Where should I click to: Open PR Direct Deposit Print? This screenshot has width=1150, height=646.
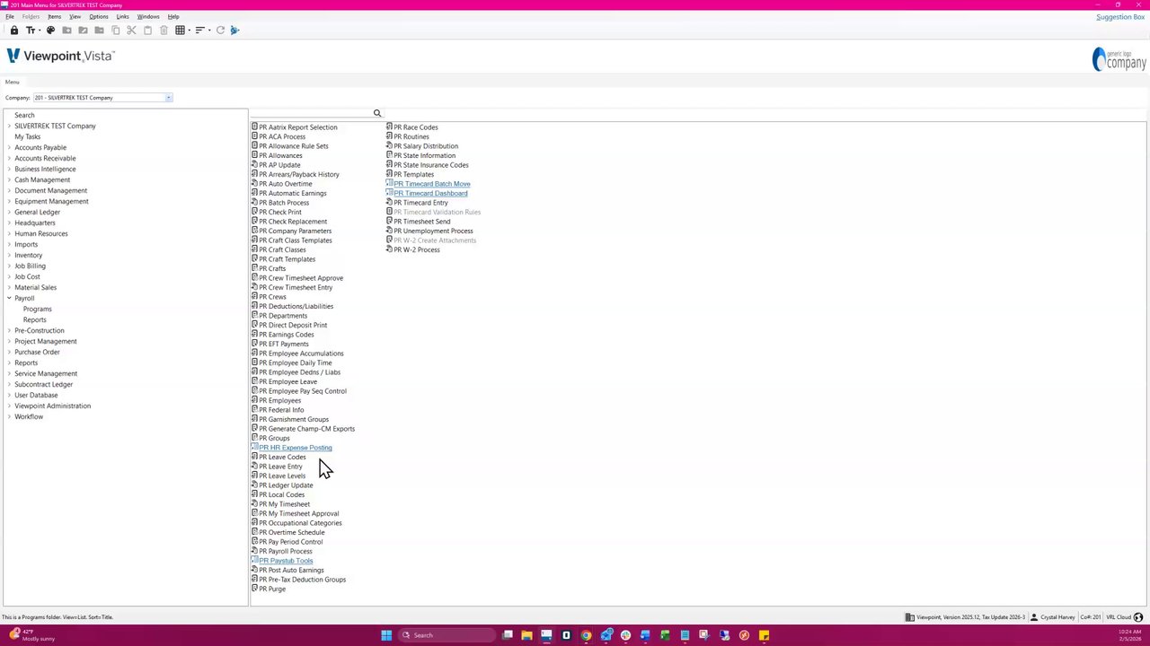pos(293,325)
